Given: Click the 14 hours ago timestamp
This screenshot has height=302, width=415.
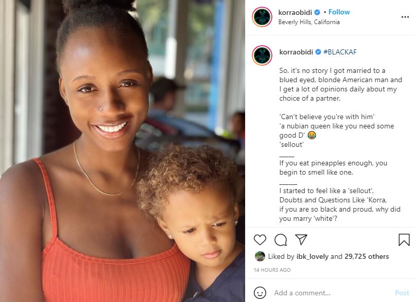Looking at the screenshot, I should [x=272, y=270].
